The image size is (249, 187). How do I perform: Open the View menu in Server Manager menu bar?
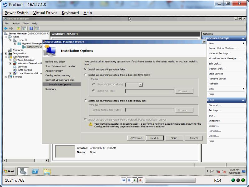(26, 23)
